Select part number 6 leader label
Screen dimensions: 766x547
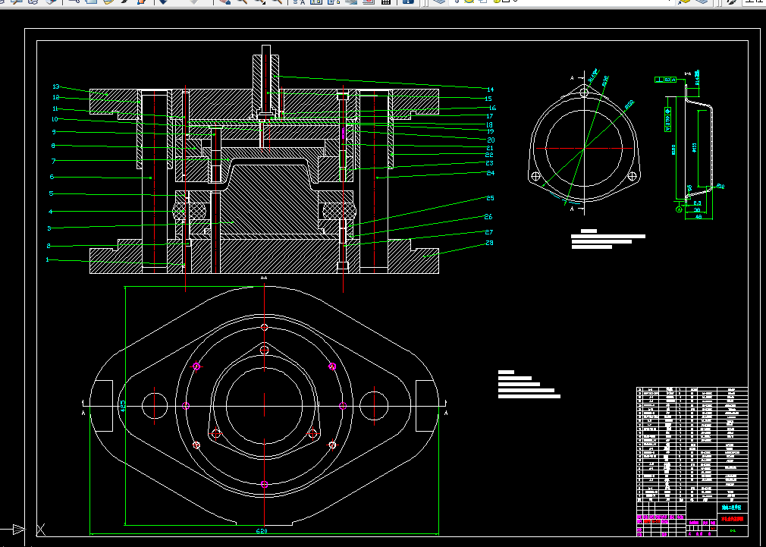(52, 177)
